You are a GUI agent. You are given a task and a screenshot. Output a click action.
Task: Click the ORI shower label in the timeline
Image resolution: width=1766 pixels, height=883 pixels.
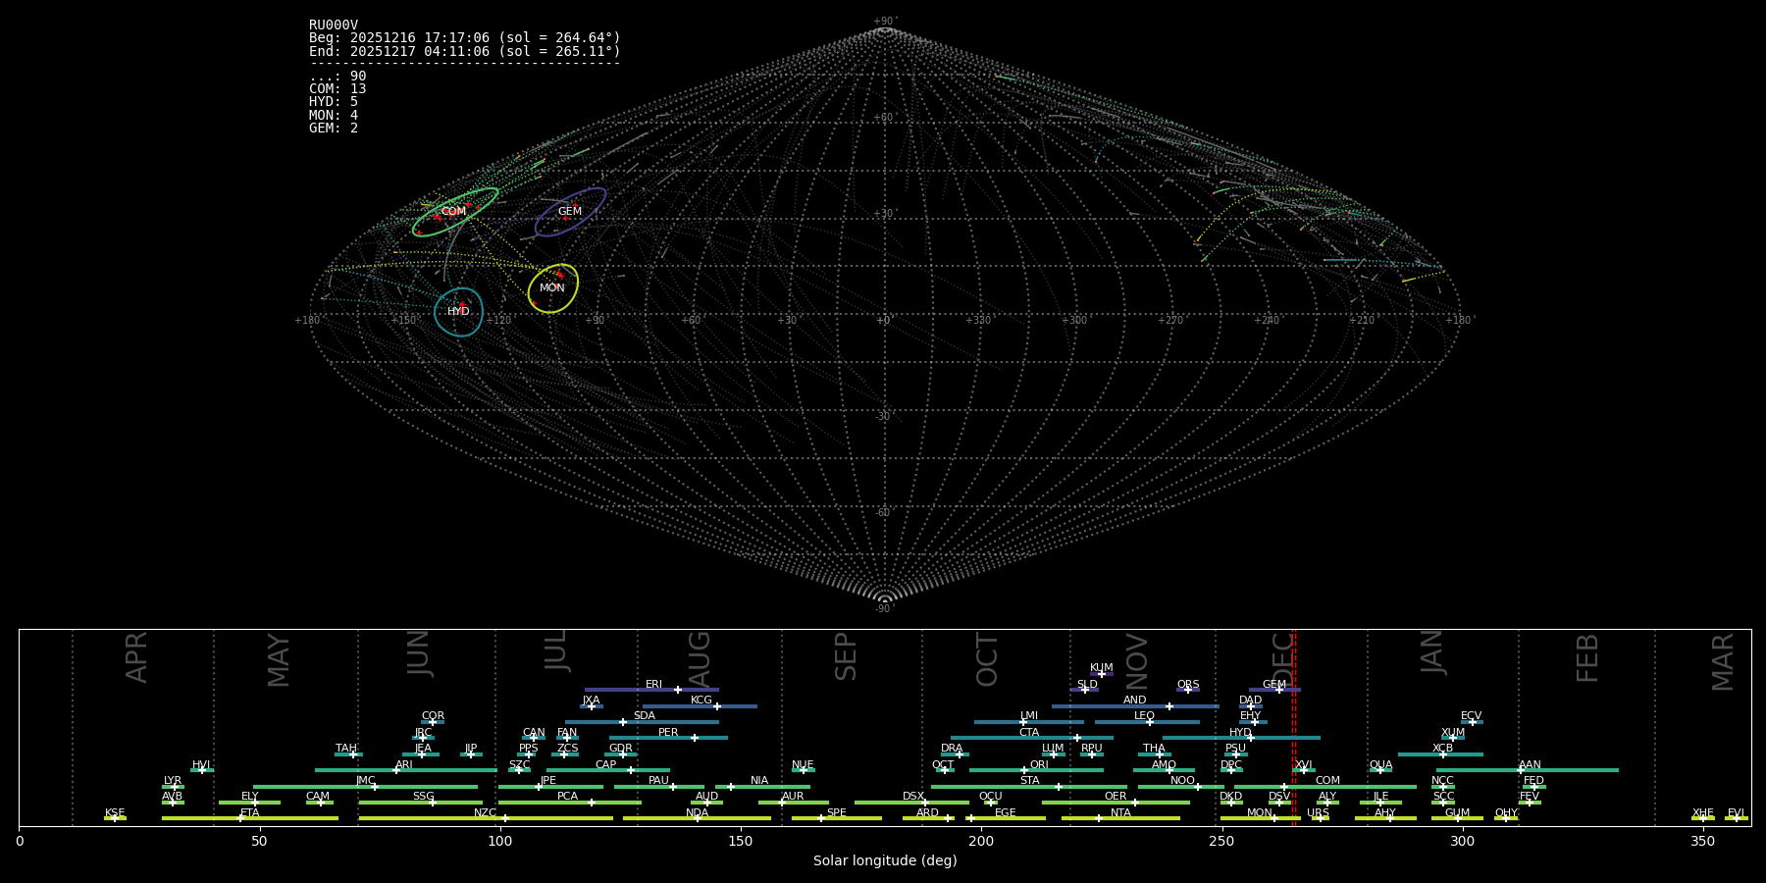point(1039,765)
